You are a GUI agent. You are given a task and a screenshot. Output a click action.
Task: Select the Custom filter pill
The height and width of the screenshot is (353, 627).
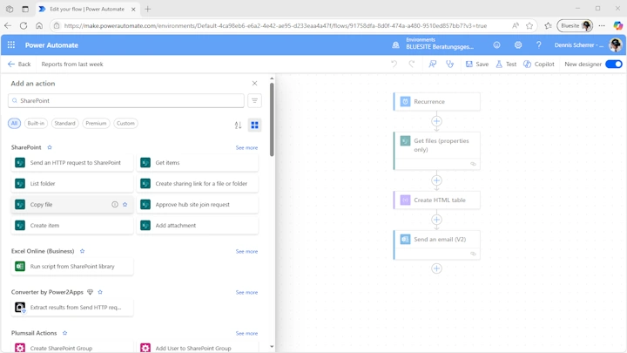coord(125,123)
